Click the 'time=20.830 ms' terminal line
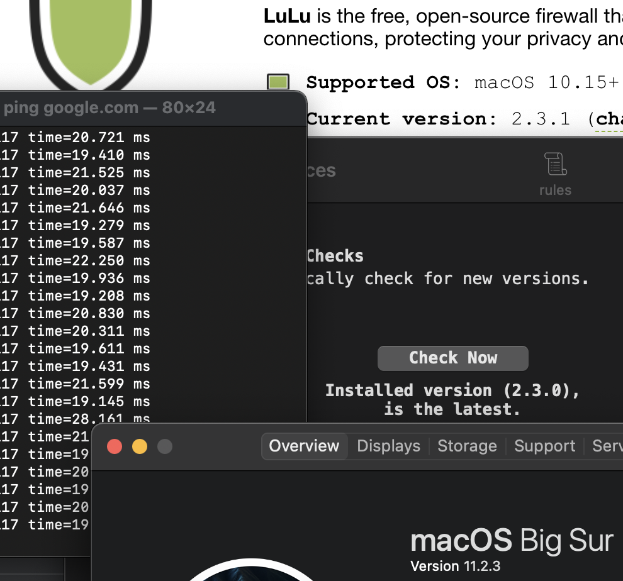 89,313
